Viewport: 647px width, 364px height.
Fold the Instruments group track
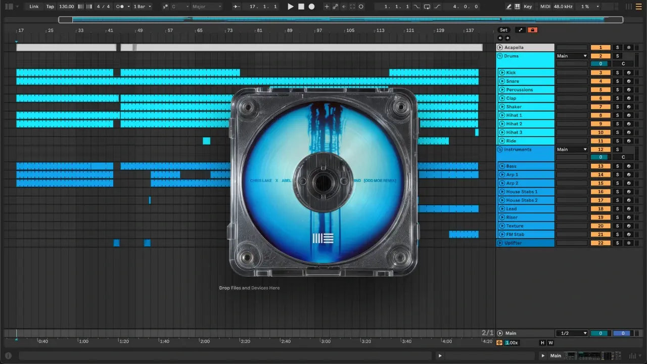[500, 150]
